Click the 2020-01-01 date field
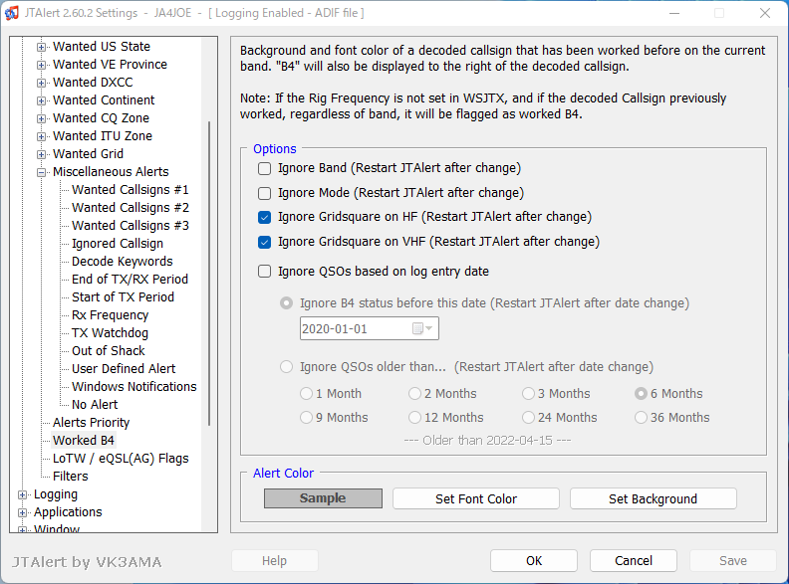The width and height of the screenshot is (789, 584). (370, 328)
